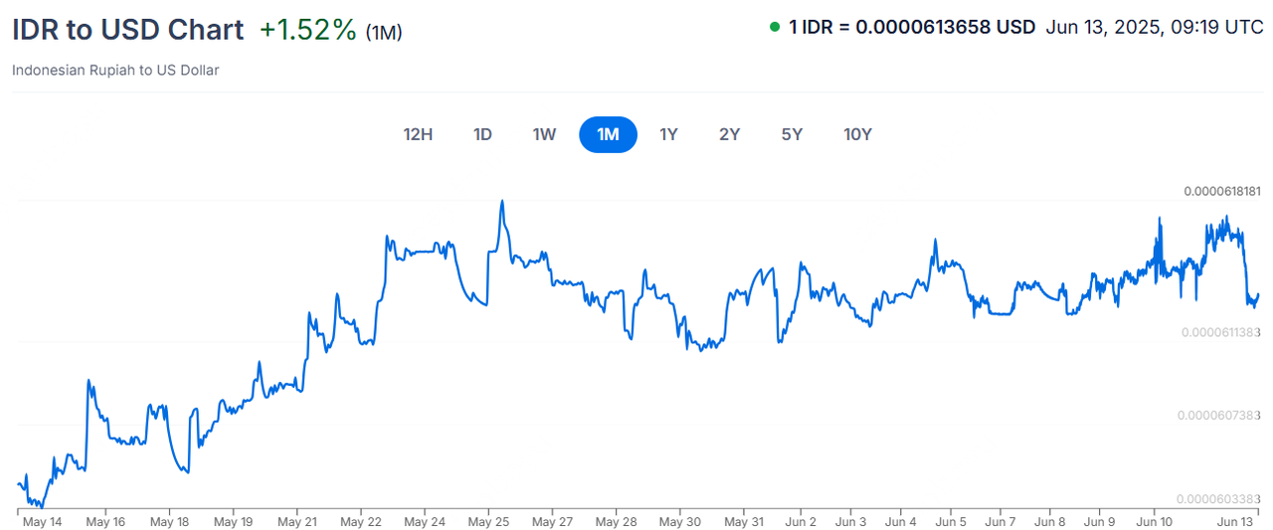Click the May 25 date marker

click(487, 521)
